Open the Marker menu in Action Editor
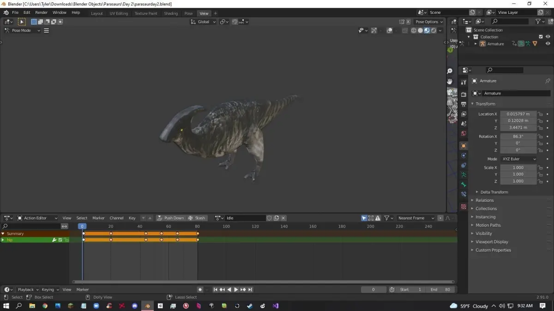The height and width of the screenshot is (311, 554). pos(98,218)
